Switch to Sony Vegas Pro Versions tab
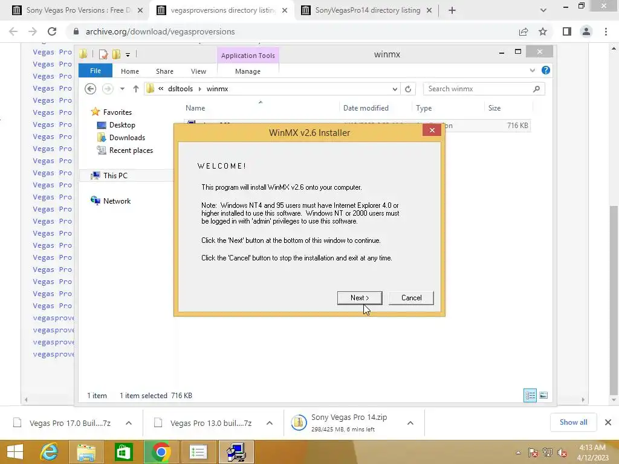The height and width of the screenshot is (464, 619). 78,10
